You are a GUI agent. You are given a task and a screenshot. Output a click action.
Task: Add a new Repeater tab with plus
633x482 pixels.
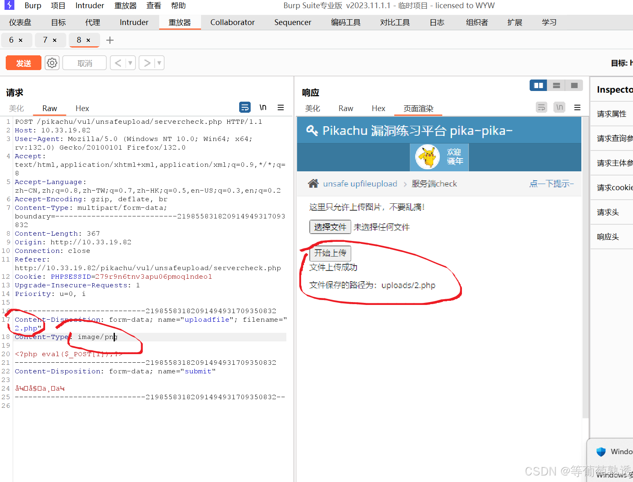pyautogui.click(x=110, y=40)
